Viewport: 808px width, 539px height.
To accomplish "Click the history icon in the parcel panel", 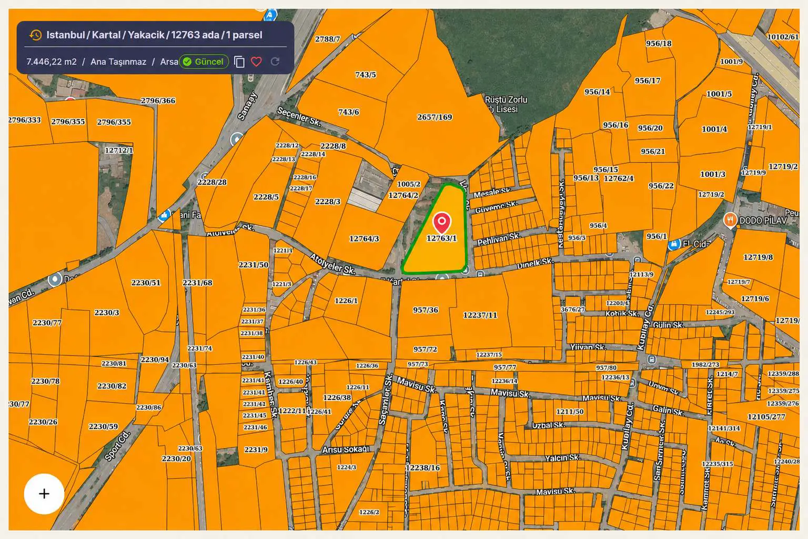I will (x=35, y=35).
